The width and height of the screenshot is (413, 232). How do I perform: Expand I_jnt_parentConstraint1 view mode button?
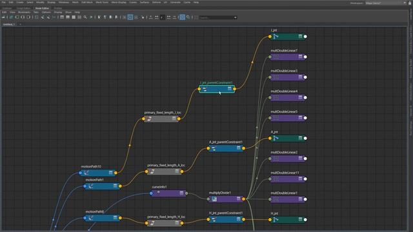coord(230,89)
